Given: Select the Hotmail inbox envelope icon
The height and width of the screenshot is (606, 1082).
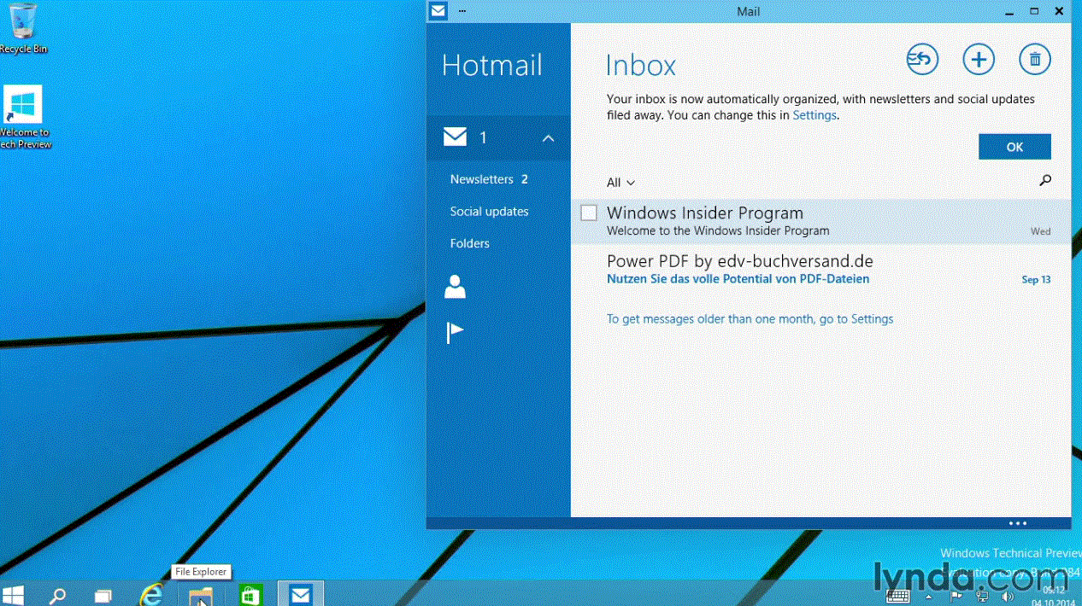Looking at the screenshot, I should 456,137.
